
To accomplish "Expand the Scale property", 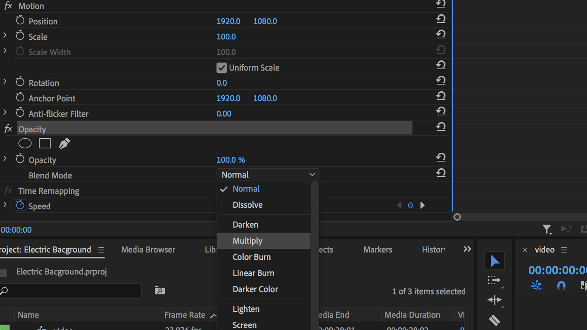I will [5, 35].
